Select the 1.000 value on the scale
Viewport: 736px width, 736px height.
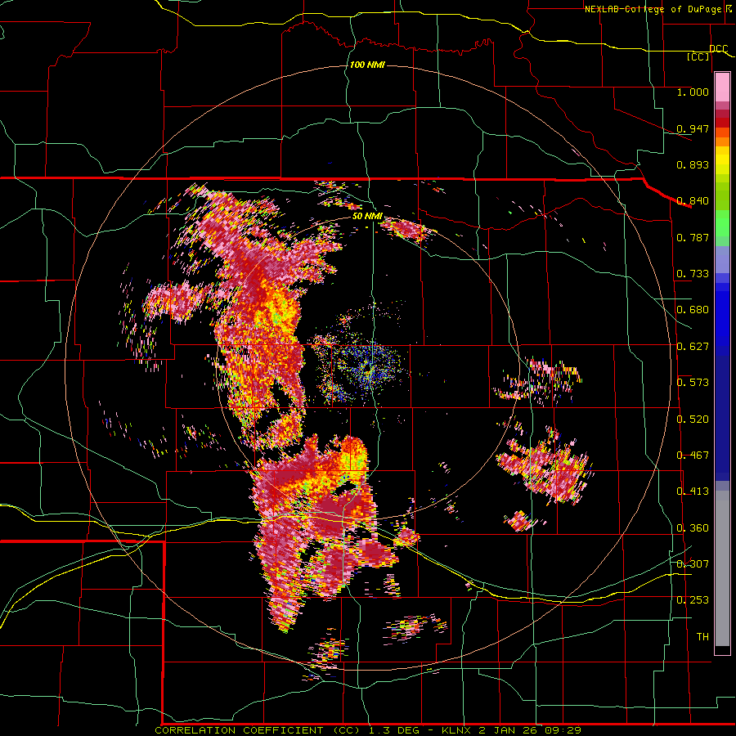point(693,92)
